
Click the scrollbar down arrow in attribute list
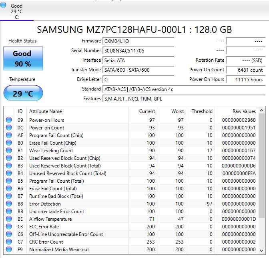point(261,251)
